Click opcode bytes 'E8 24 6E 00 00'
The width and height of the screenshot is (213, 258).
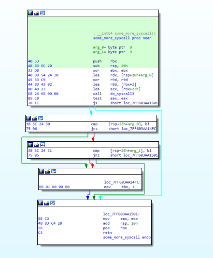click(x=43, y=94)
